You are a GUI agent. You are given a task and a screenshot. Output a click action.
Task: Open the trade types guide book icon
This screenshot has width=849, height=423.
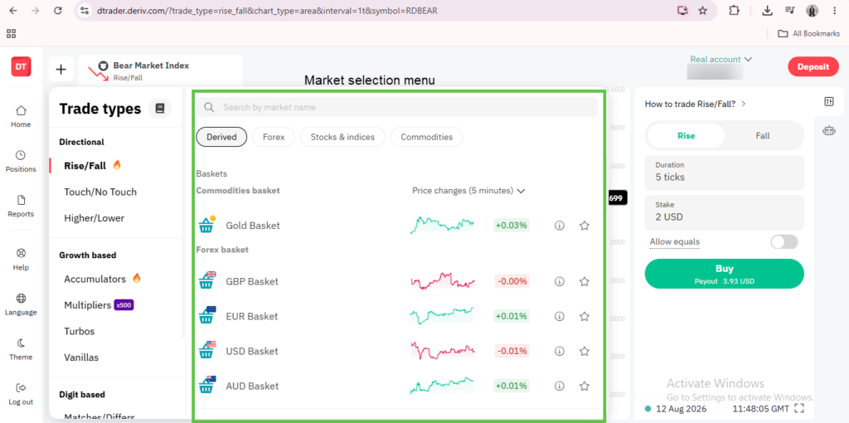click(160, 109)
